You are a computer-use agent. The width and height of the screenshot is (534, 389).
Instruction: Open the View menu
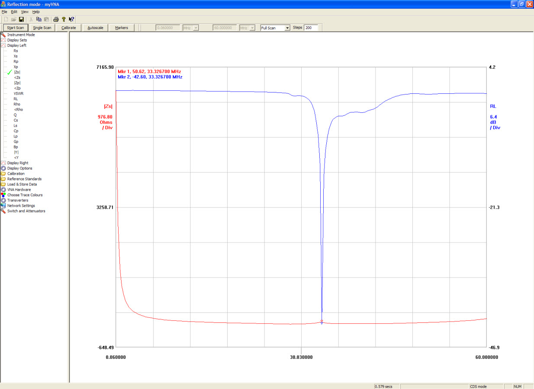[x=25, y=12]
